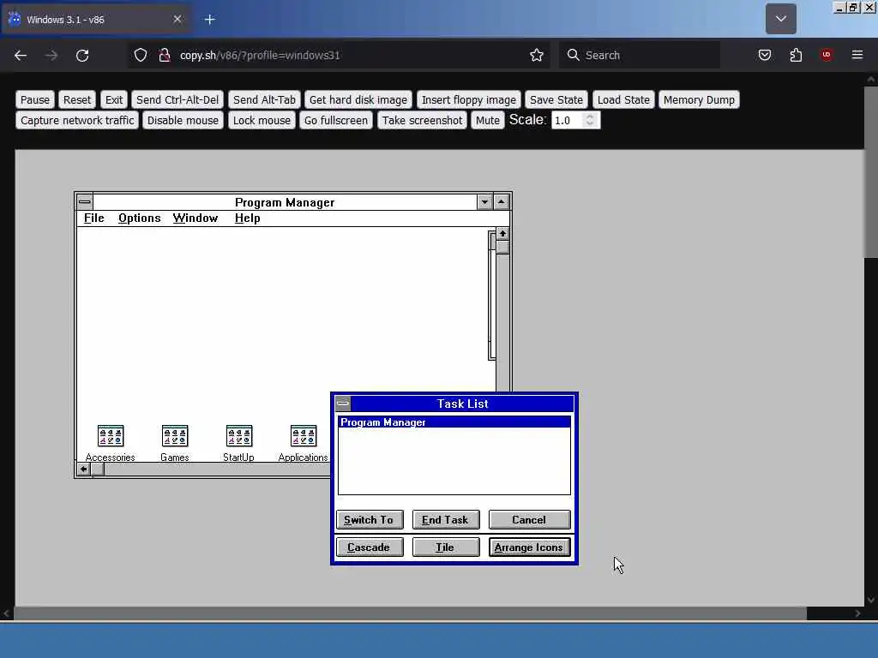Reset the emulator
Image resolution: width=878 pixels, height=658 pixels.
coord(77,99)
